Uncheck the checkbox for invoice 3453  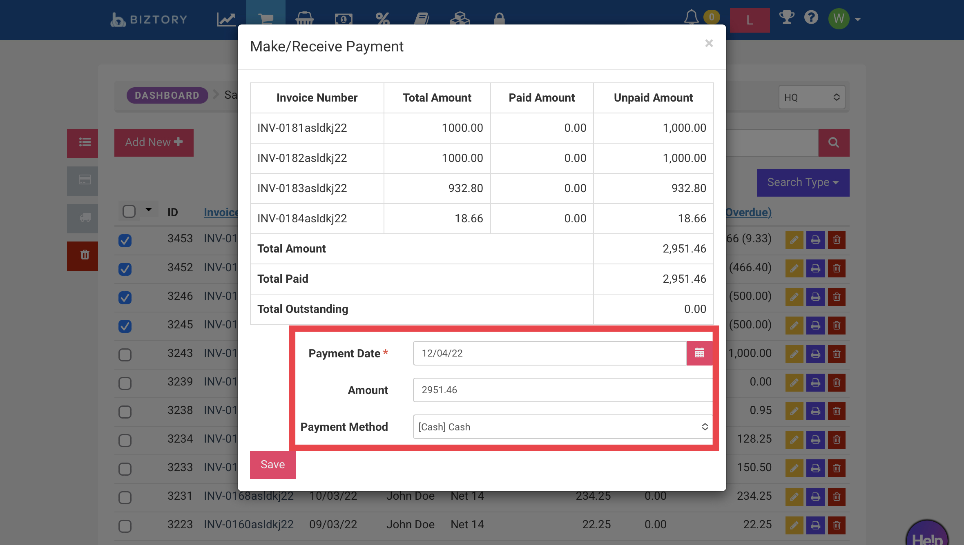[125, 240]
